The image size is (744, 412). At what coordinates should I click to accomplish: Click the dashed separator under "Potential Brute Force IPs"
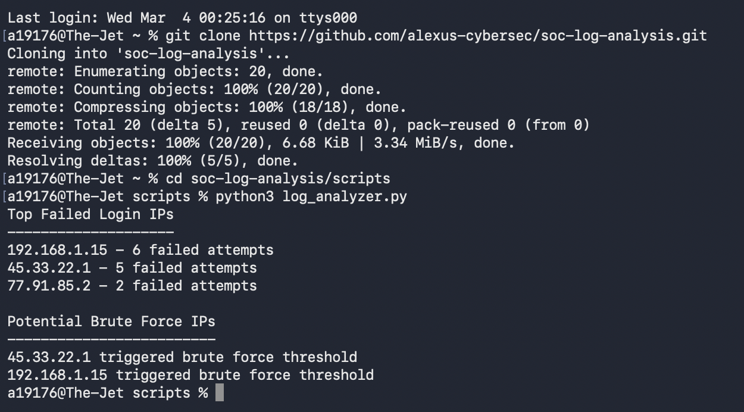(x=111, y=339)
